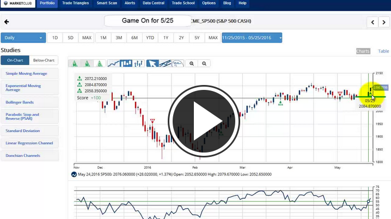391x219 pixels.
Task: Switch to line chart type
Action: click(113, 63)
